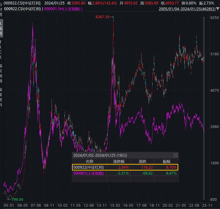The width and height of the screenshot is (220, 209).
Task: Sort by the 涨跌幅 column header
Action: [119, 161]
